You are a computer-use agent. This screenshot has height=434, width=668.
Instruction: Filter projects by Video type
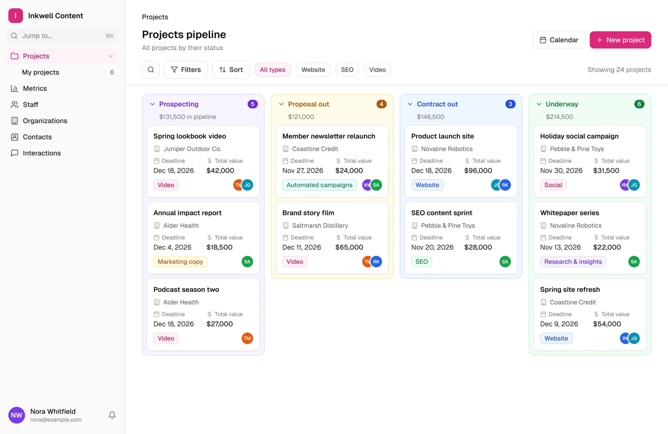point(377,70)
